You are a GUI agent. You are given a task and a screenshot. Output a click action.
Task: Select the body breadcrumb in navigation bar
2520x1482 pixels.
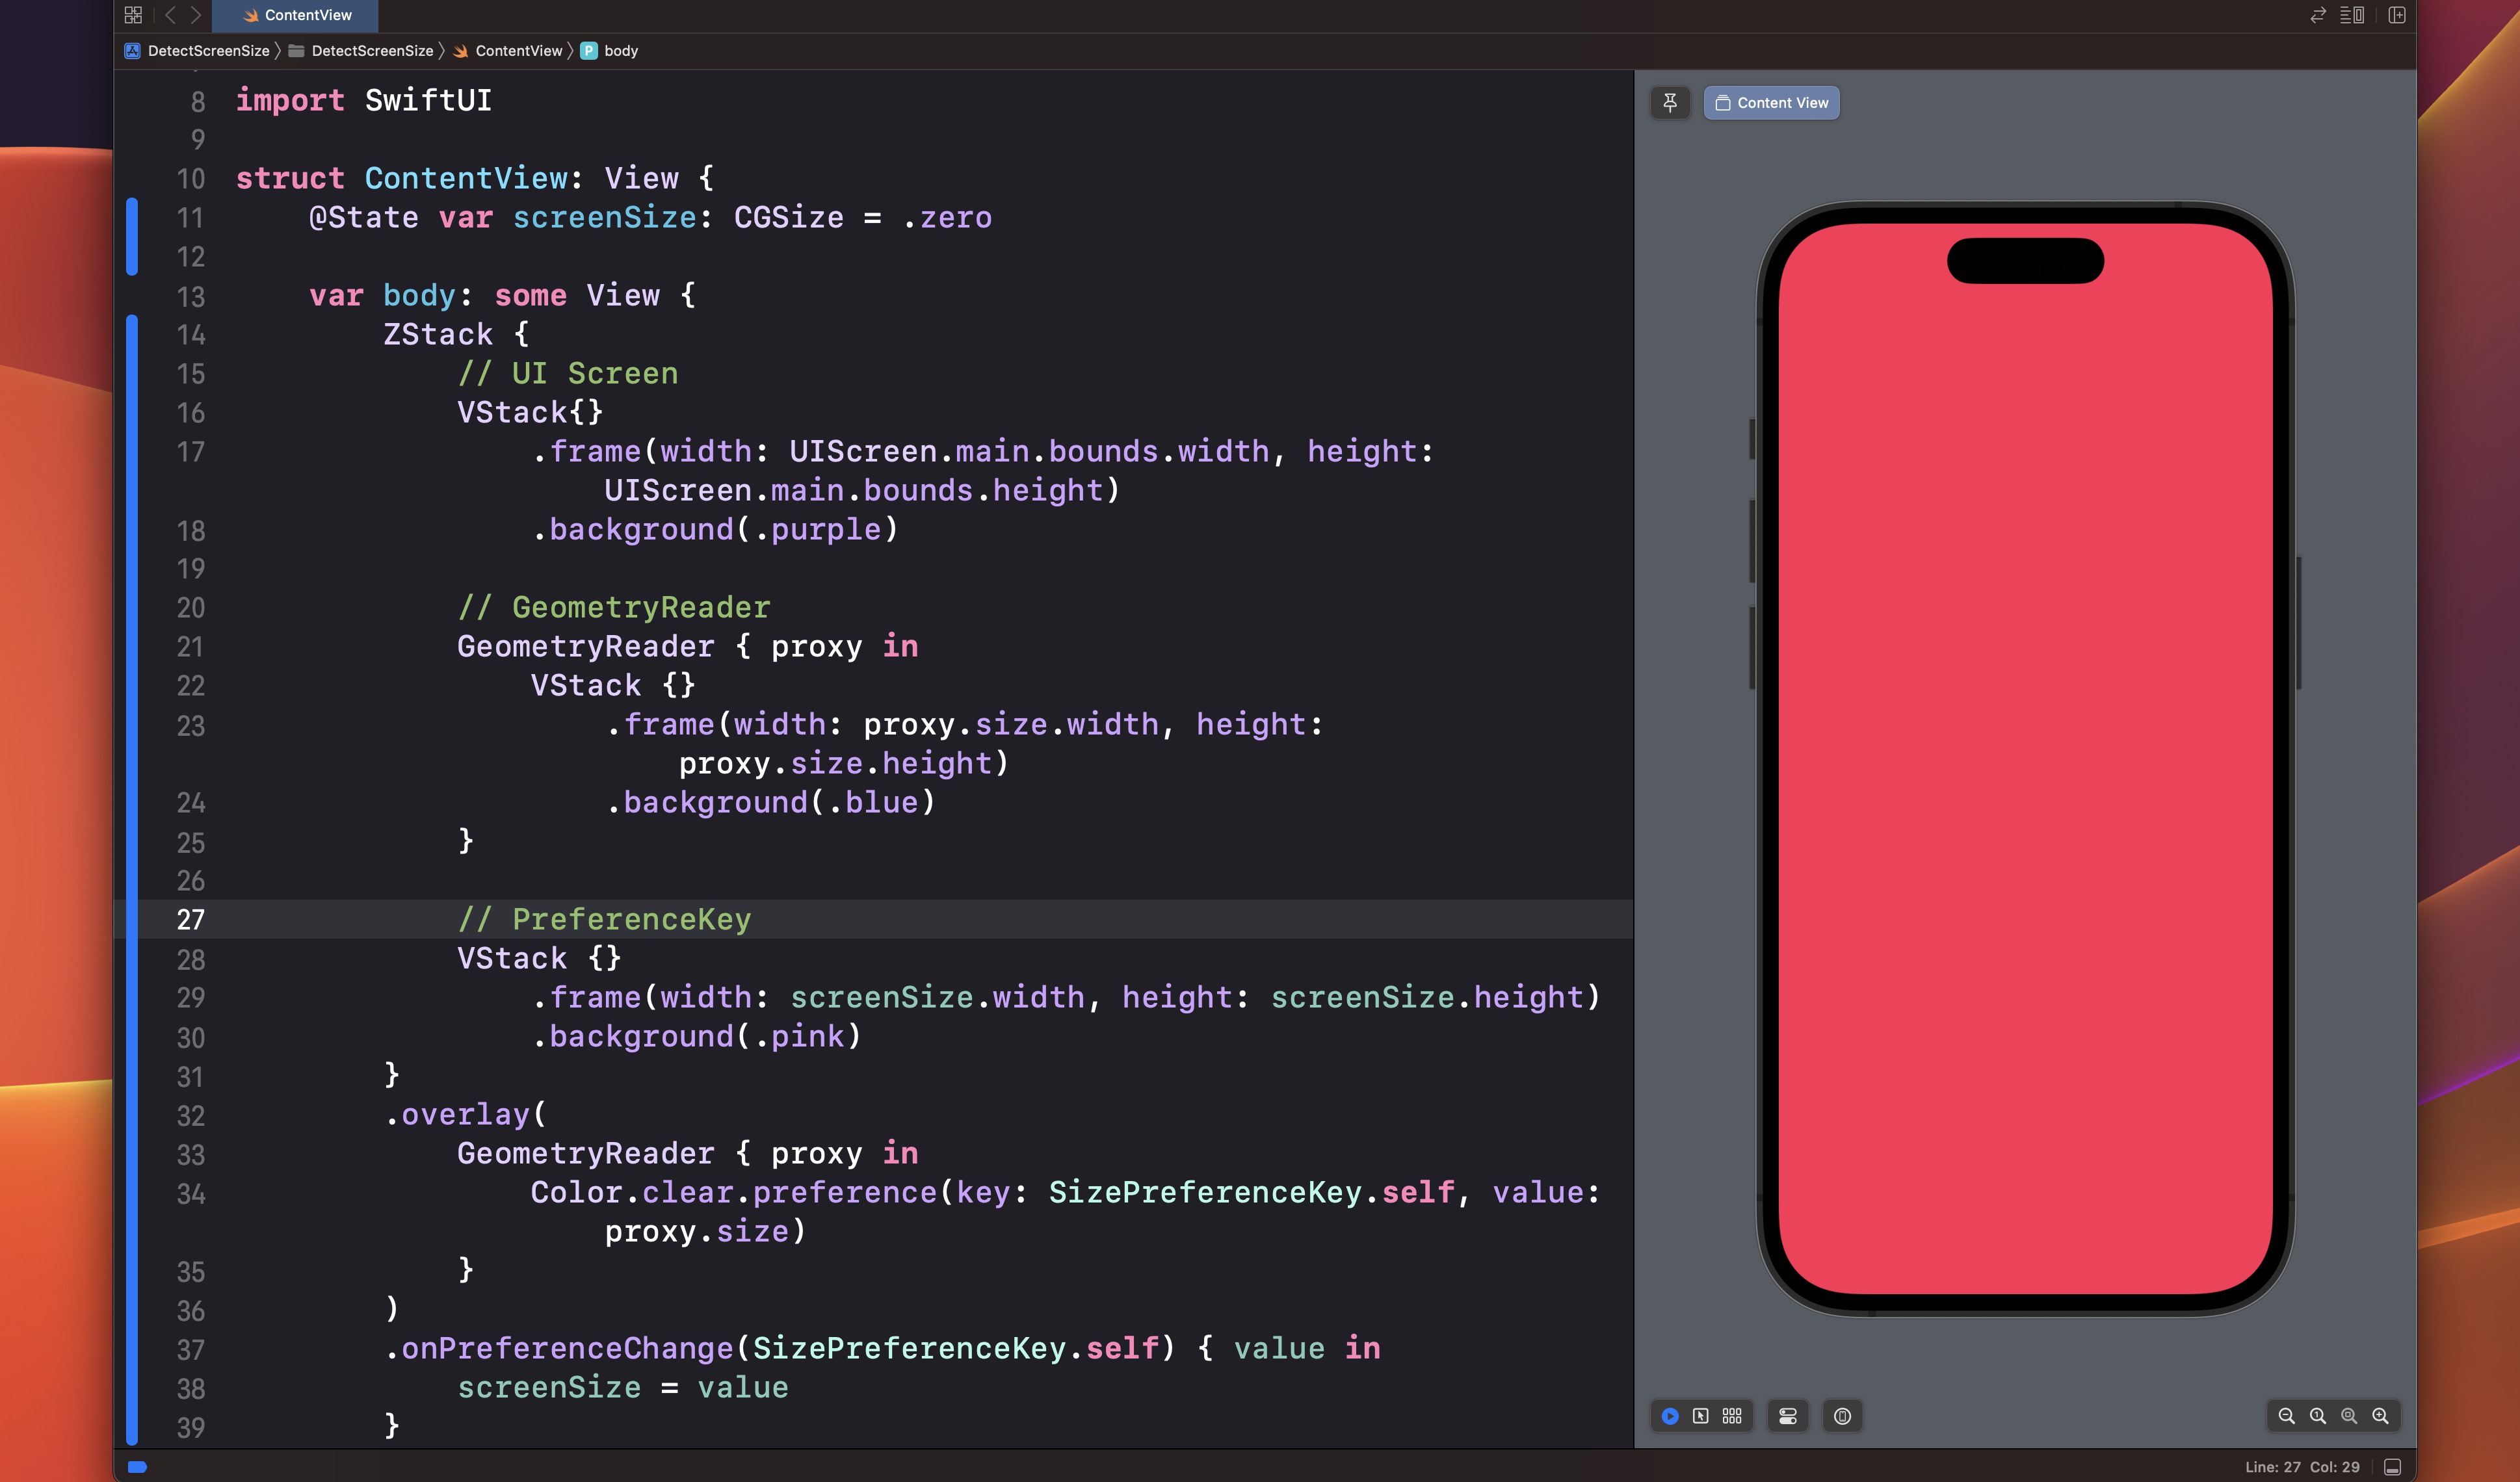coord(621,49)
